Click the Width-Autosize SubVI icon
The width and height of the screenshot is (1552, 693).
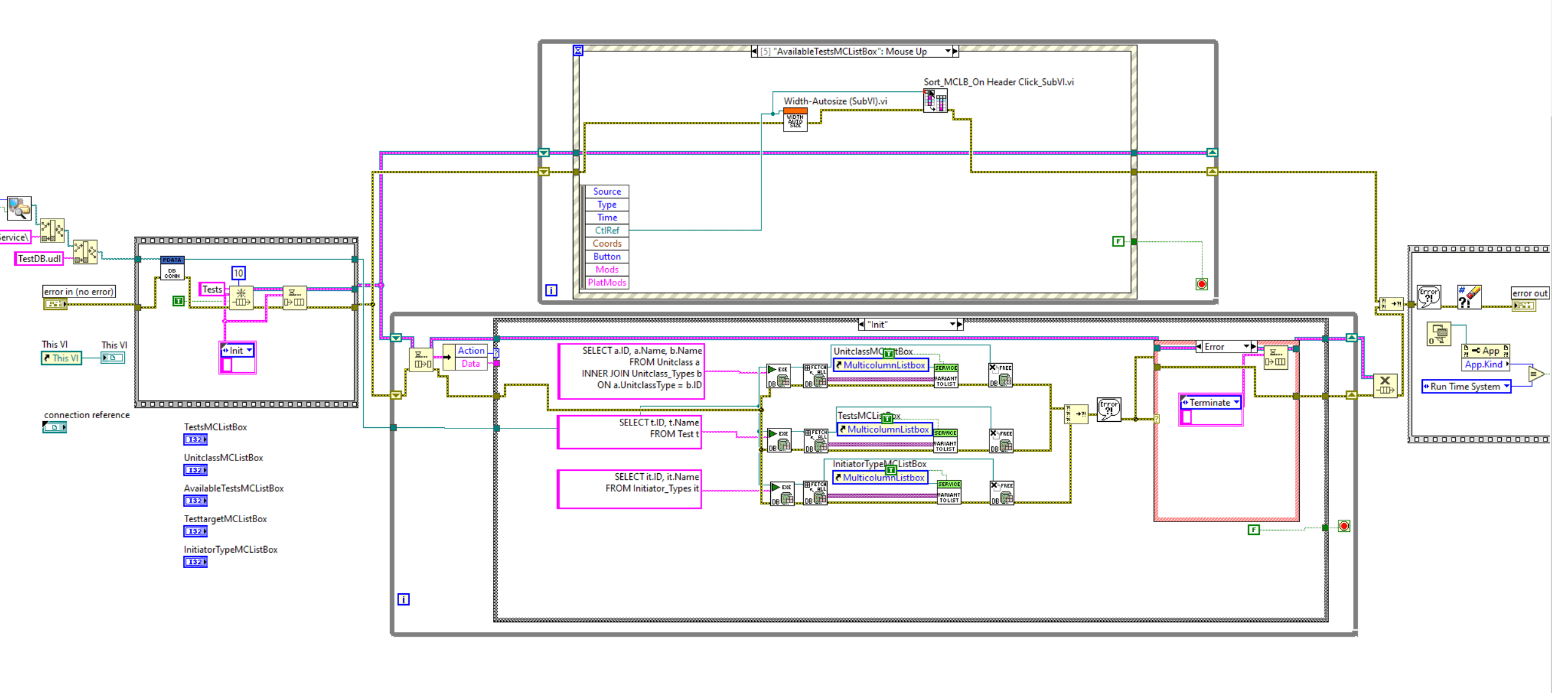[795, 119]
